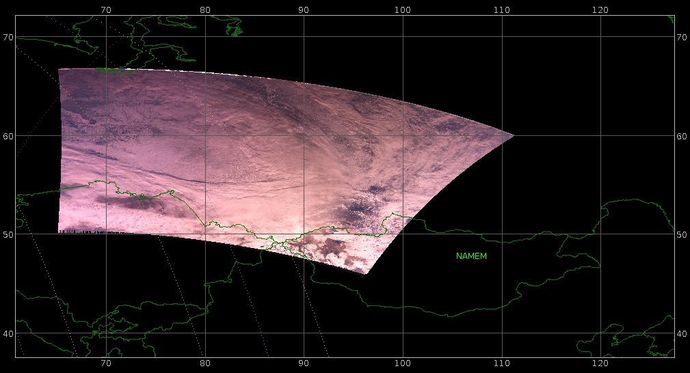
Task: Click the 90 longitude label on bottom axis
Action: 304,363
